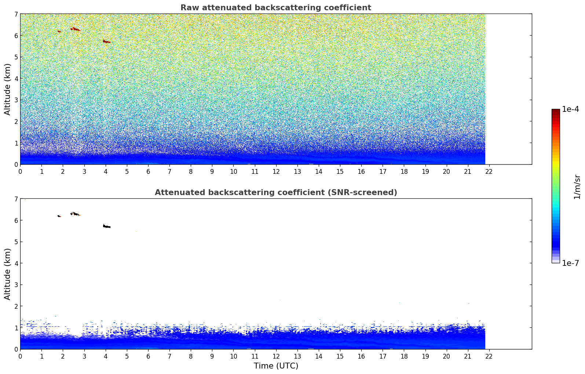This screenshot has width=585, height=374.
Task: Click the "0" time tick on the top plot
Action: click(x=20, y=172)
